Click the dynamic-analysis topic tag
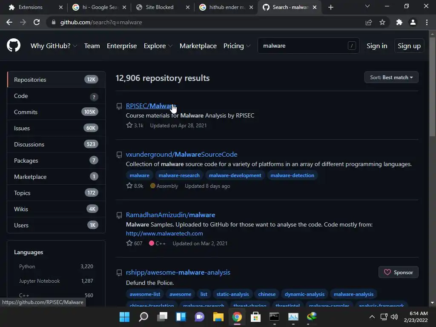 click(304, 294)
